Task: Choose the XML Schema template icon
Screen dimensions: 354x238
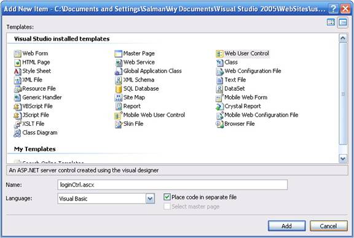Action: pos(118,80)
